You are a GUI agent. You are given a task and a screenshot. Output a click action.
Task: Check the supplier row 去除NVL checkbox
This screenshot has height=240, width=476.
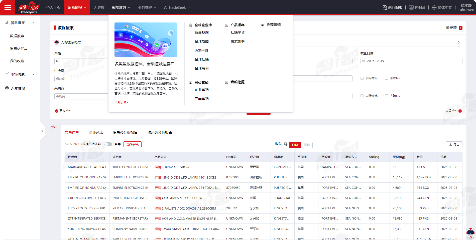click(387, 78)
